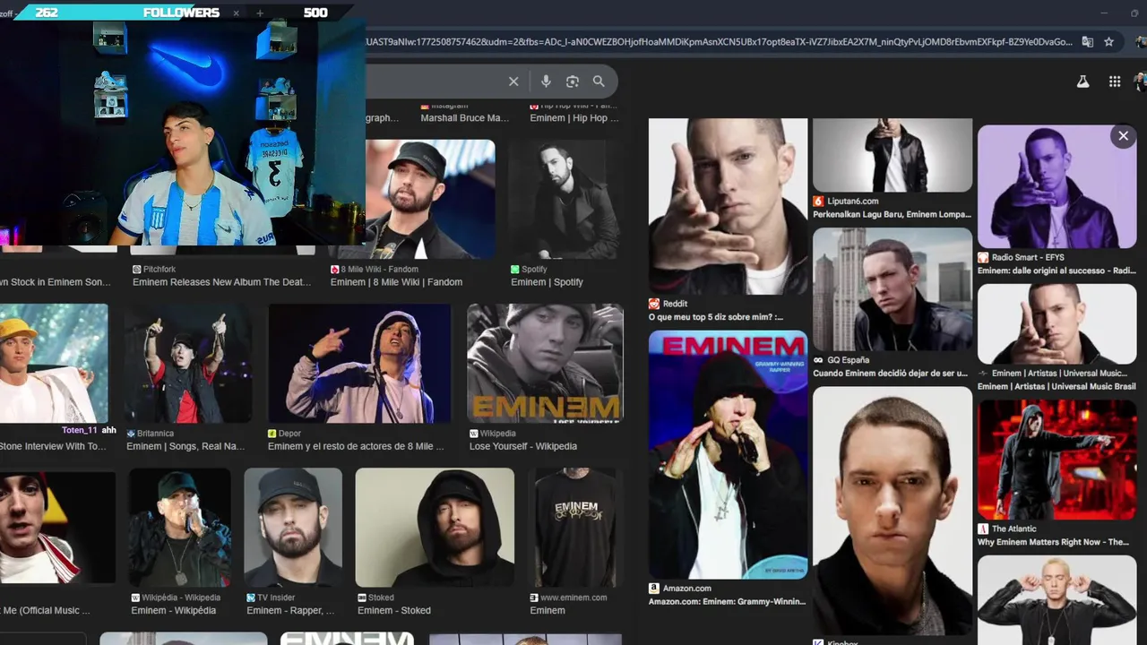
Task: Select the Amazon Eminem book cover image
Action: click(728, 454)
